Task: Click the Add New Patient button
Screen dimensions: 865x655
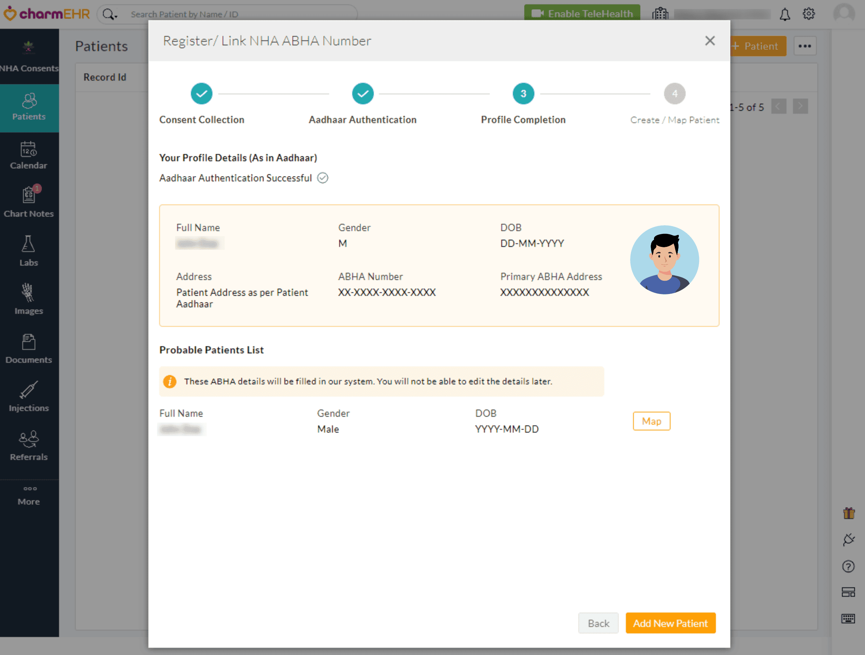Action: pyautogui.click(x=671, y=623)
